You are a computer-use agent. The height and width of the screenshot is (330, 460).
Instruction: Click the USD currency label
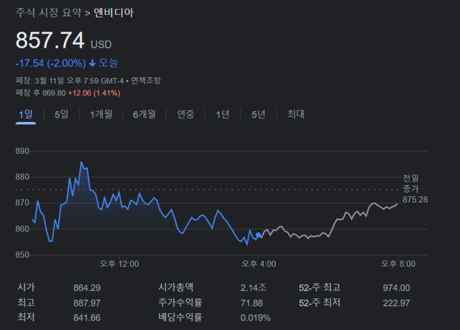pos(101,45)
